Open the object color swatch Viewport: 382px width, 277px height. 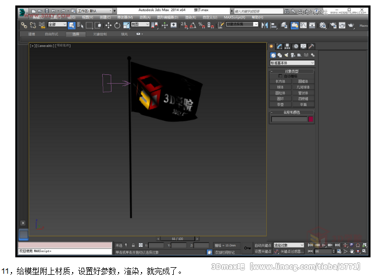pos(310,119)
